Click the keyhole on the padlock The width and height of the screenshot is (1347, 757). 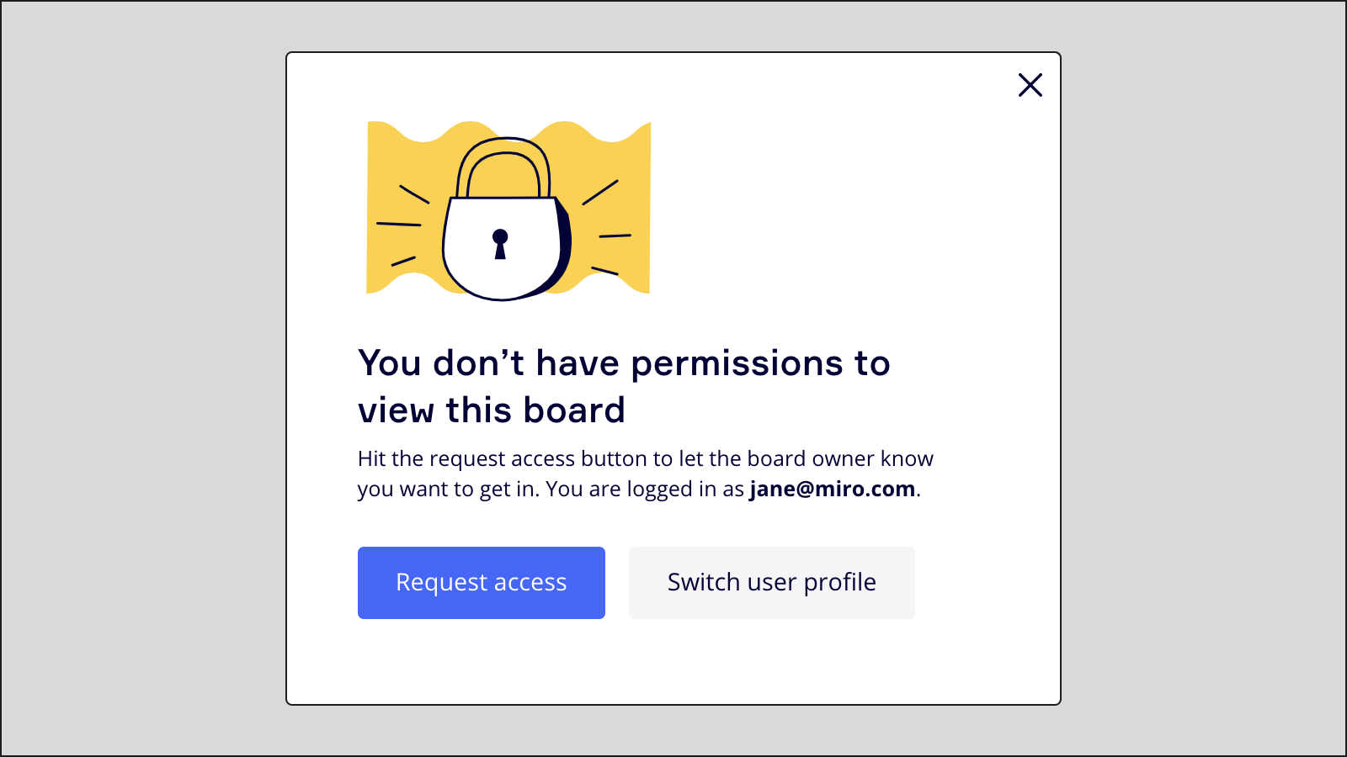tap(500, 243)
